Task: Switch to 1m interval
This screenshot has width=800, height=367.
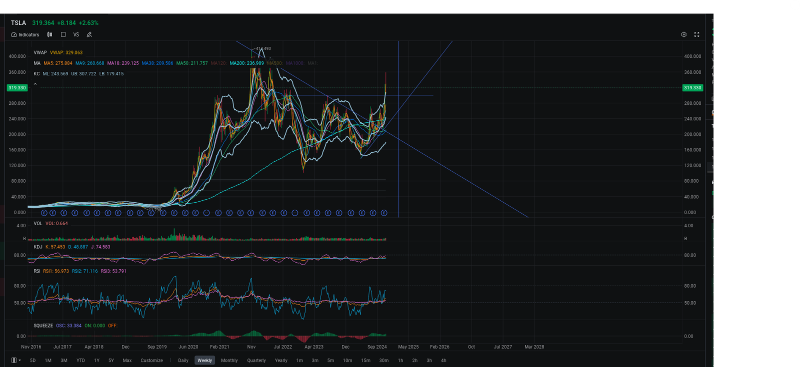Action: tap(299, 361)
